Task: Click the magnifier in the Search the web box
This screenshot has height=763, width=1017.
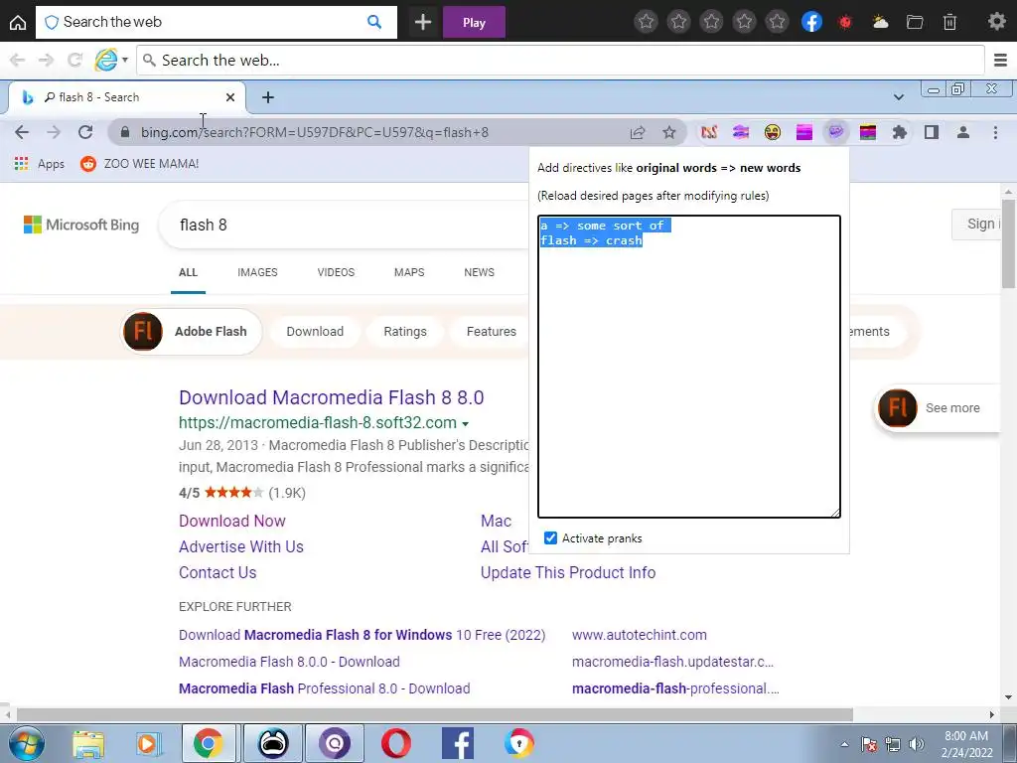Action: (374, 22)
